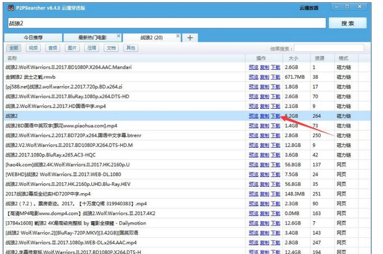
Task: Click 预览 link for 金钢狼2 武士之戰.rmvb
Action: point(253,77)
